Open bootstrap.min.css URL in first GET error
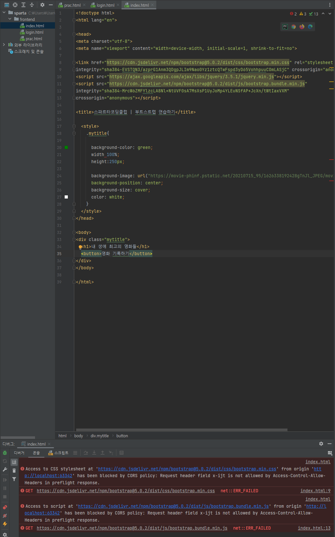This screenshot has width=335, height=537. 126,491
